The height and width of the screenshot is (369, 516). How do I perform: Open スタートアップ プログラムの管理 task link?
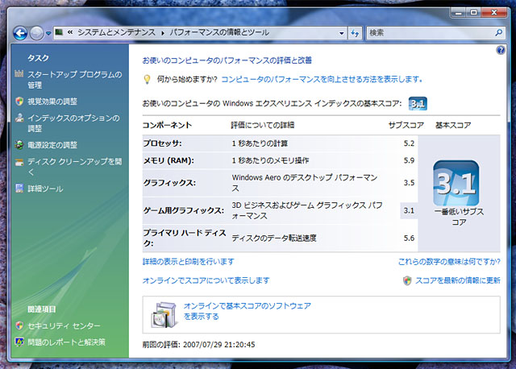click(75, 80)
